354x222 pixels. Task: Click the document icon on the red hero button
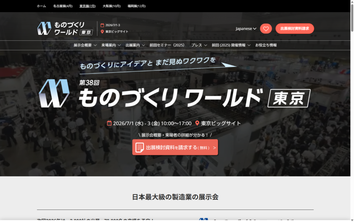tap(139, 148)
